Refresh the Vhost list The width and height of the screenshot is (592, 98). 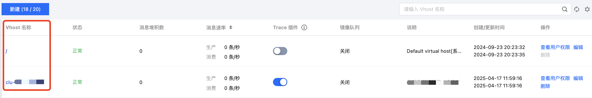coord(577,9)
